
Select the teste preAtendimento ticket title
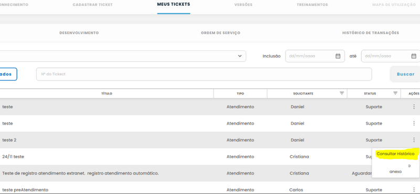pyautogui.click(x=25, y=190)
